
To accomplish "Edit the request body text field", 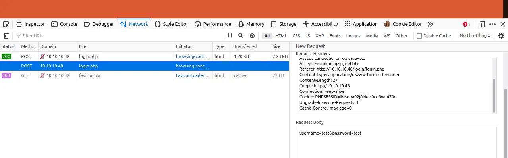I will coord(396,142).
